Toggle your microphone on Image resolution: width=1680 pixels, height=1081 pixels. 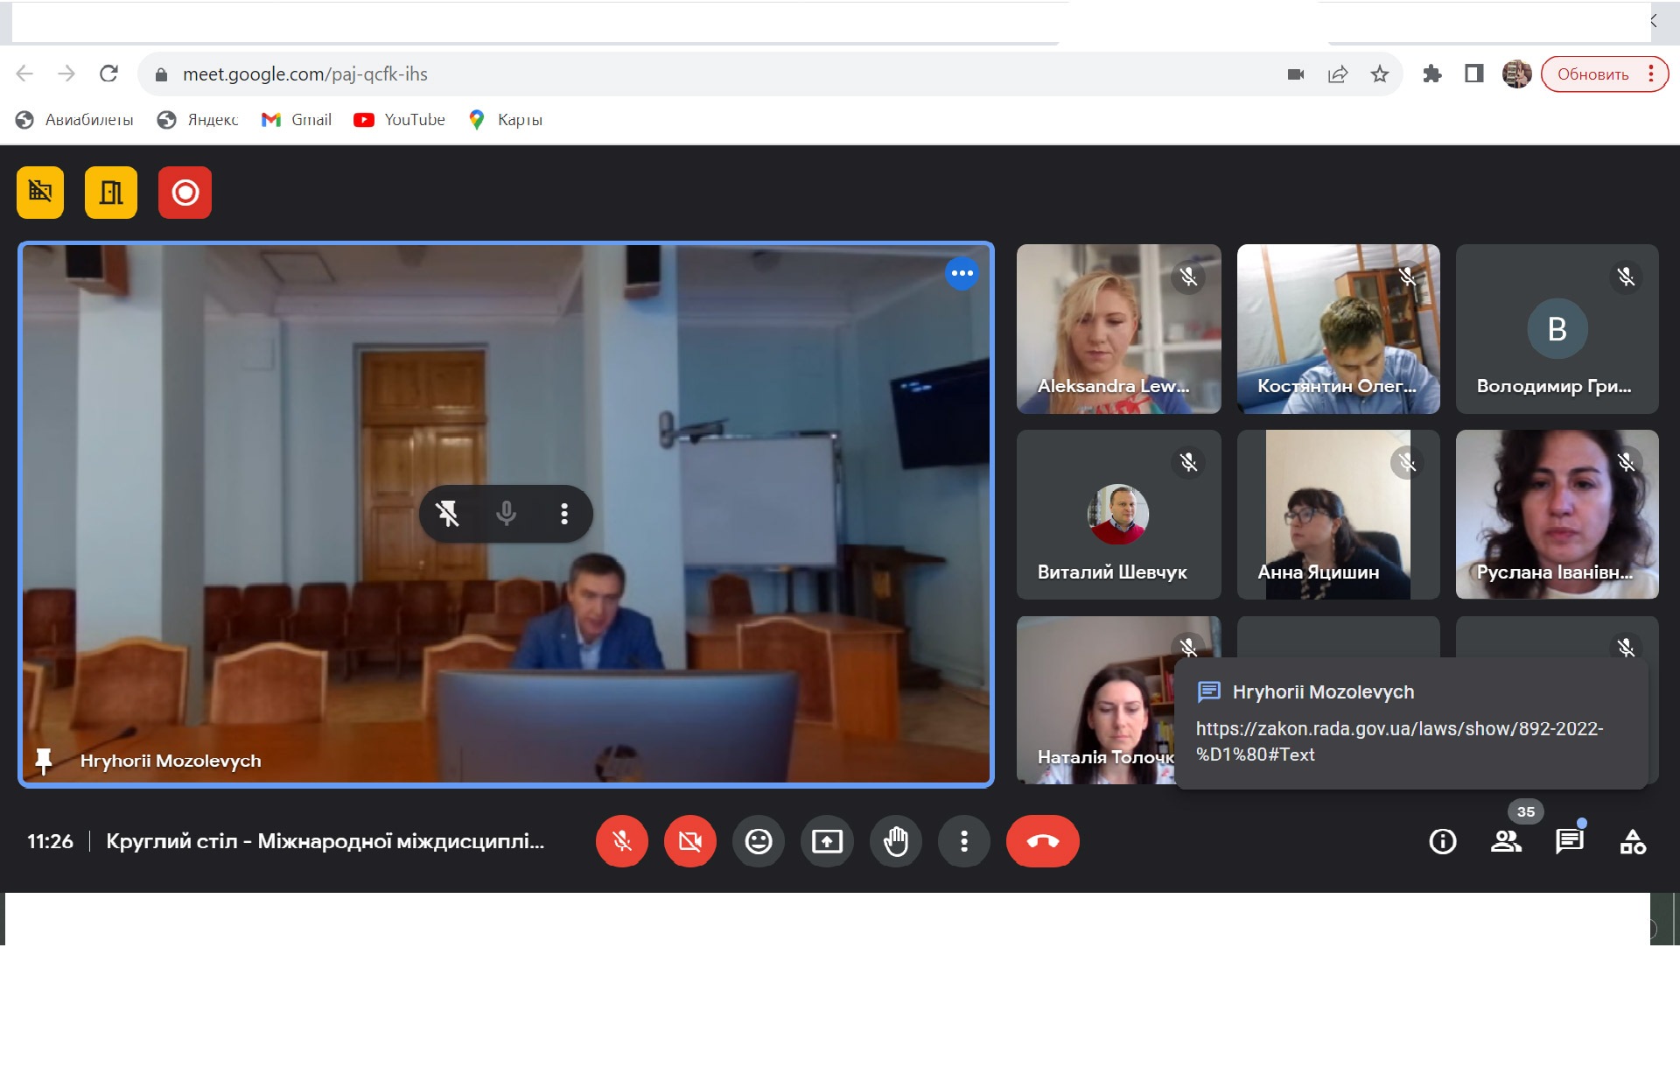click(621, 842)
